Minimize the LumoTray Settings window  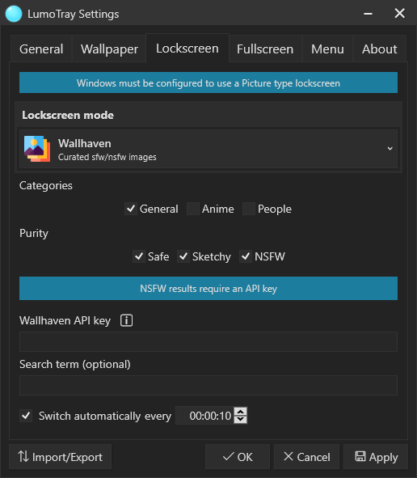[368, 14]
